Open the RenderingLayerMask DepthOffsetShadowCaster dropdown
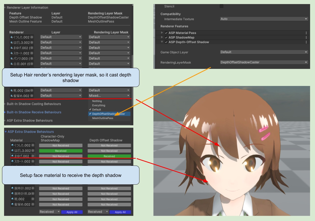The height and width of the screenshot is (221, 315). (264, 62)
